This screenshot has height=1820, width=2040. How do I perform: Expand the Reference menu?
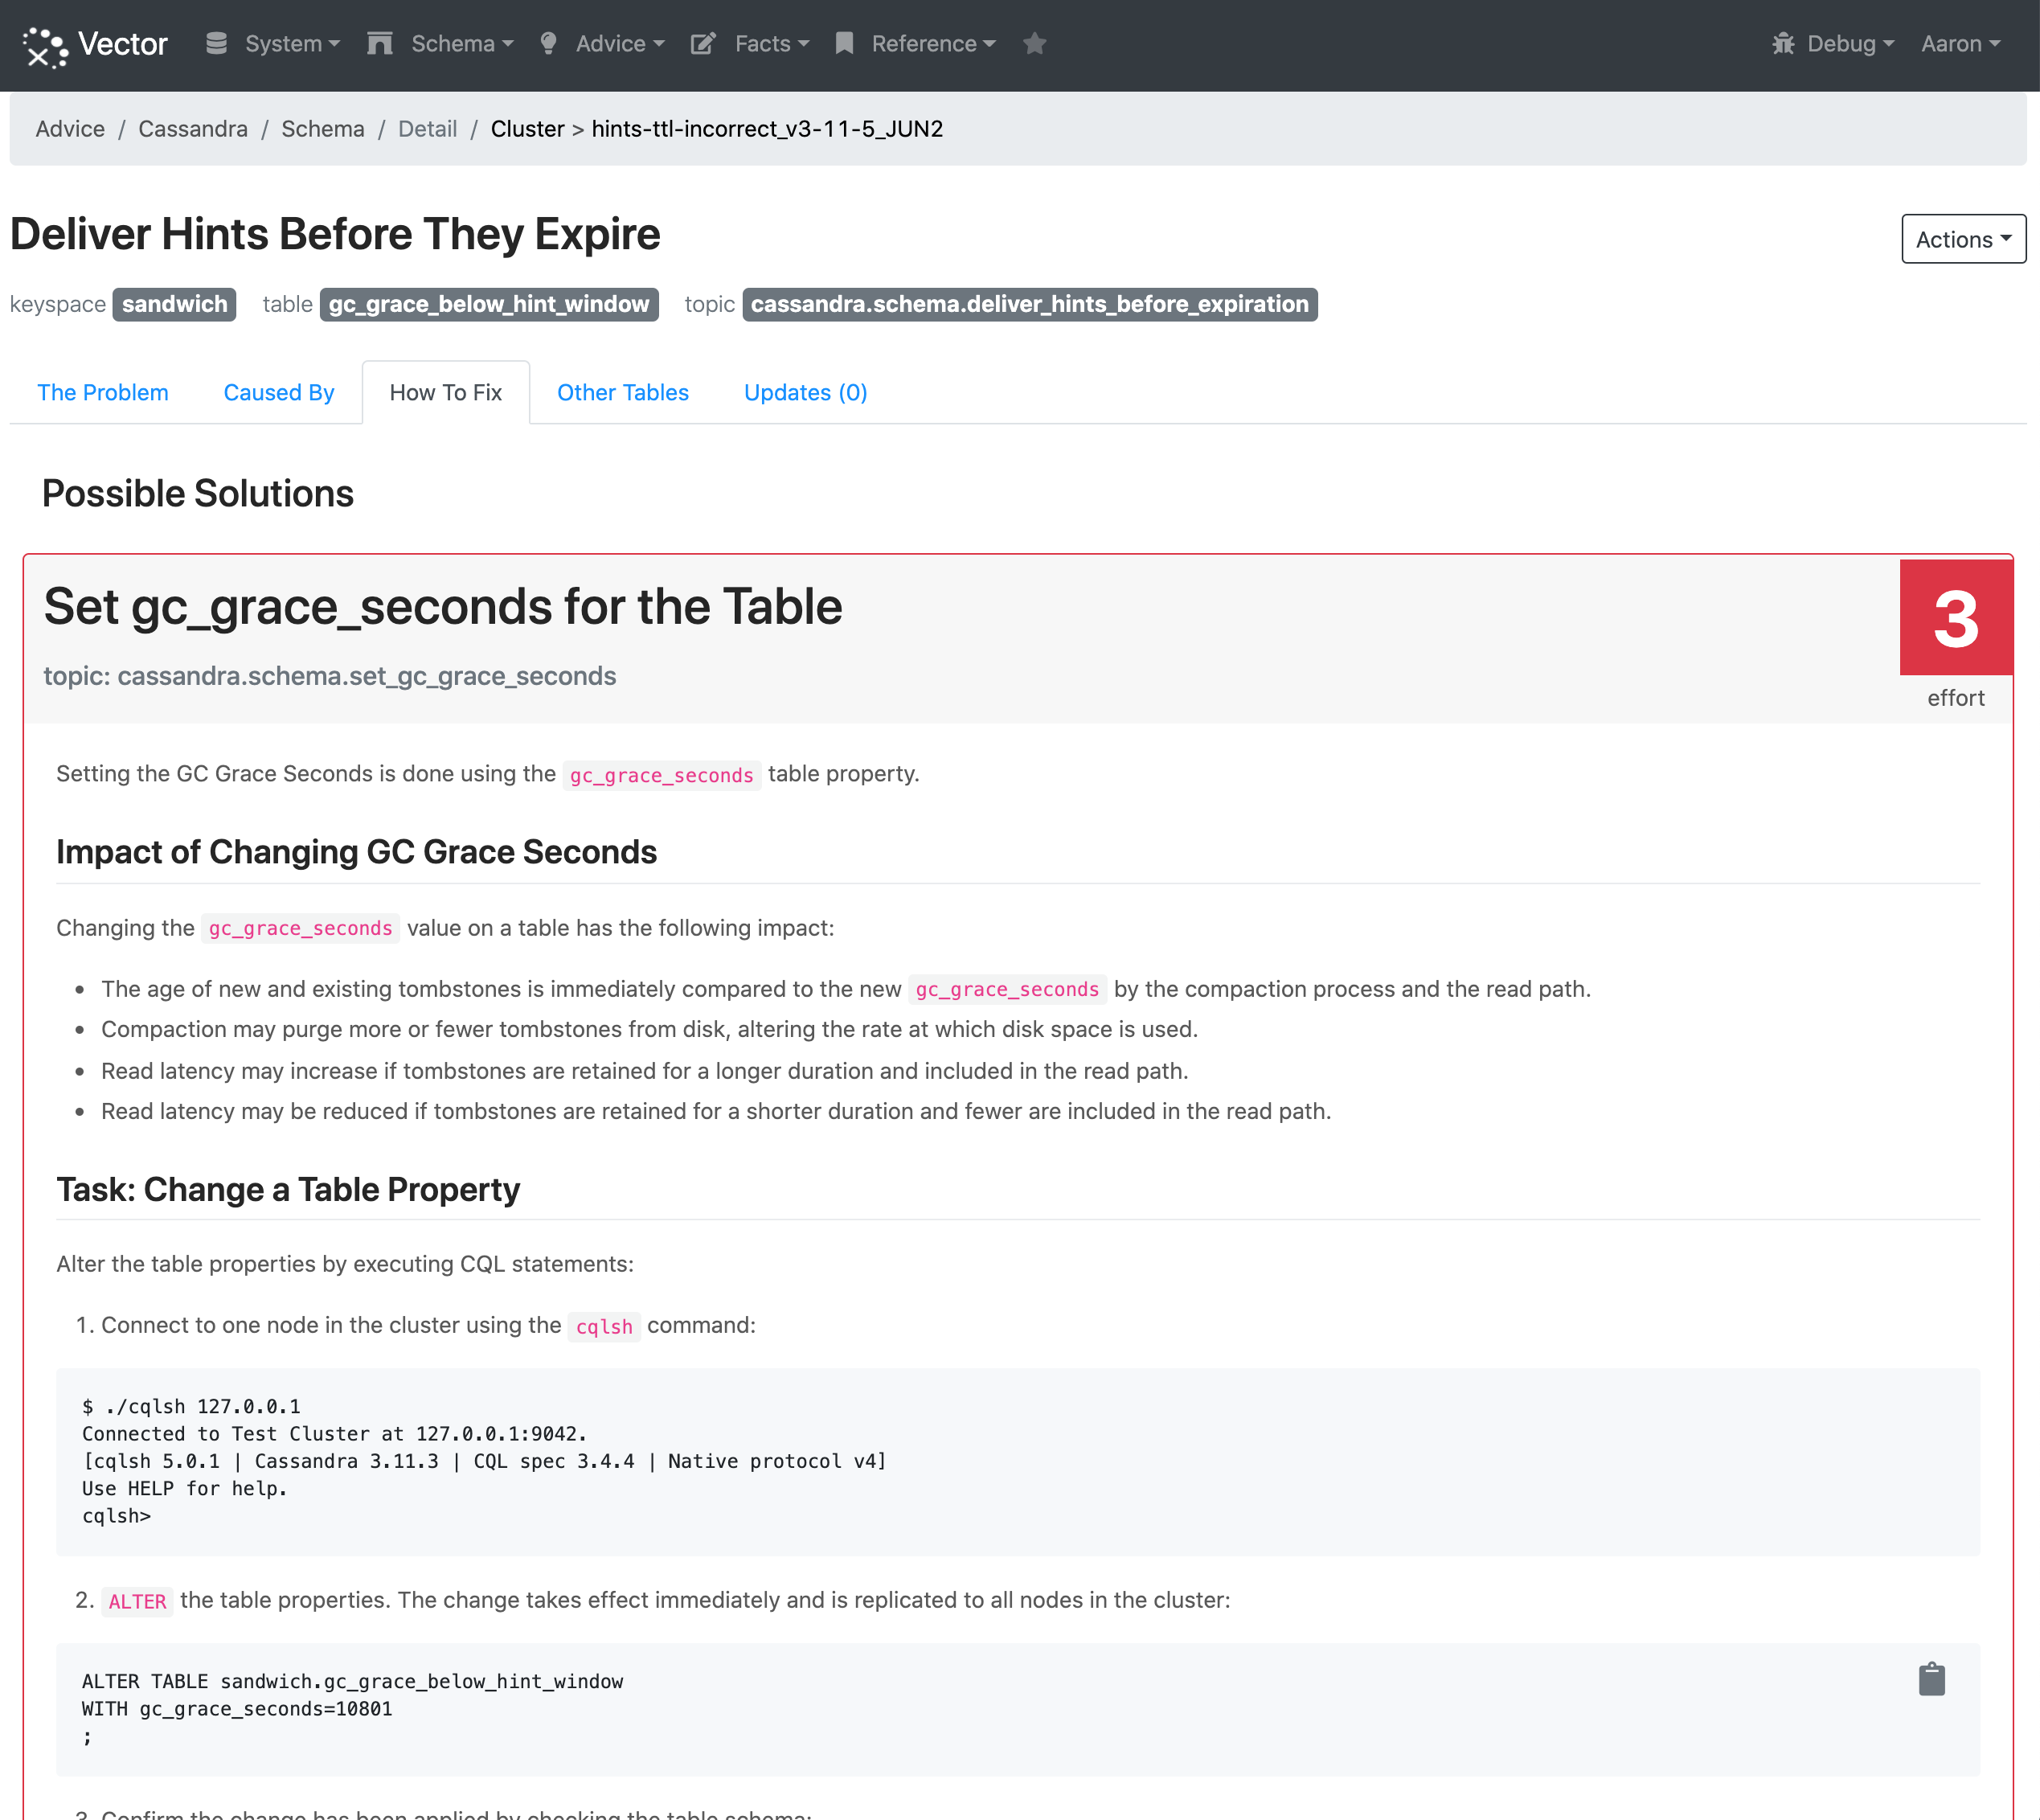coord(932,44)
